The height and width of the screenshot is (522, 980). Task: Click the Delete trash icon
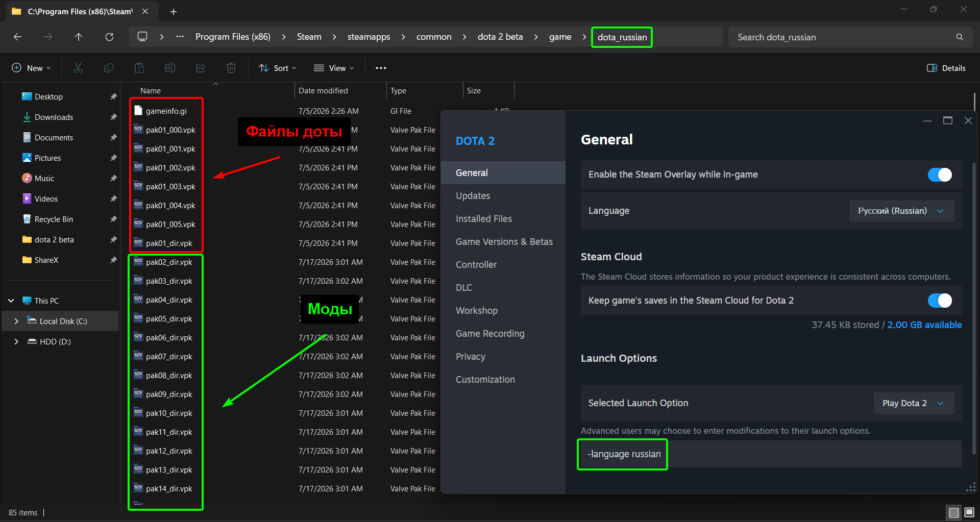click(x=231, y=68)
